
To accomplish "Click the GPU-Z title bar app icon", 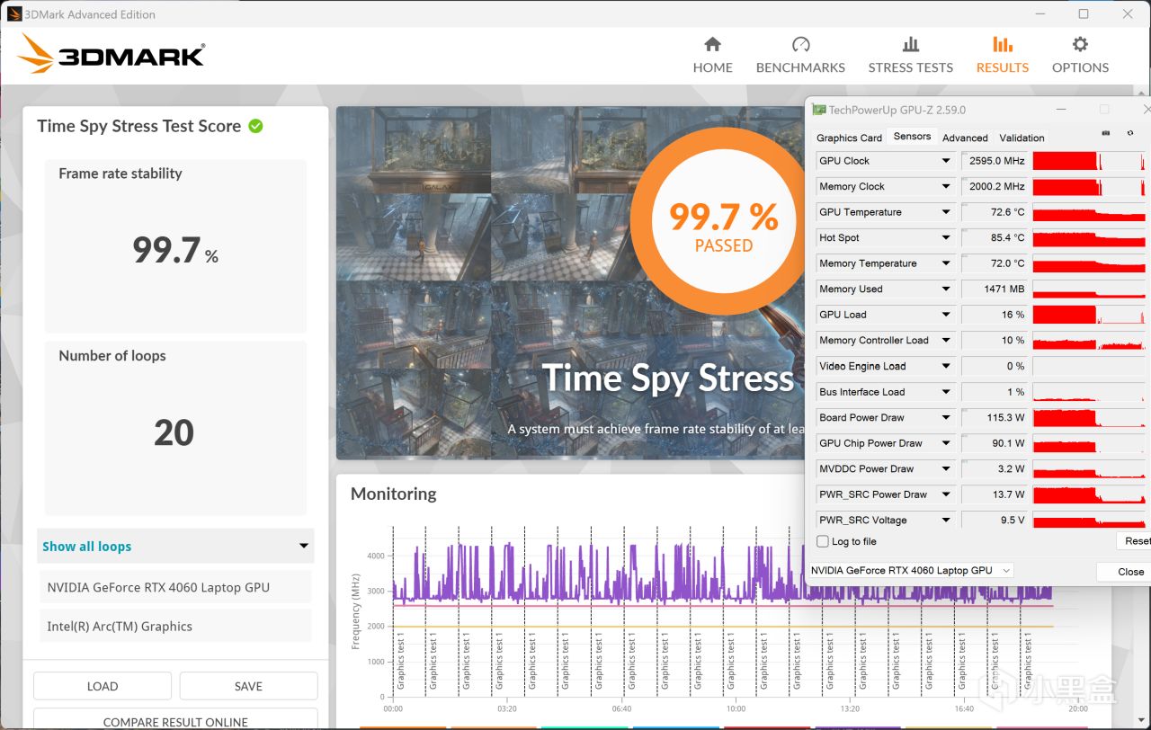I will click(x=818, y=110).
